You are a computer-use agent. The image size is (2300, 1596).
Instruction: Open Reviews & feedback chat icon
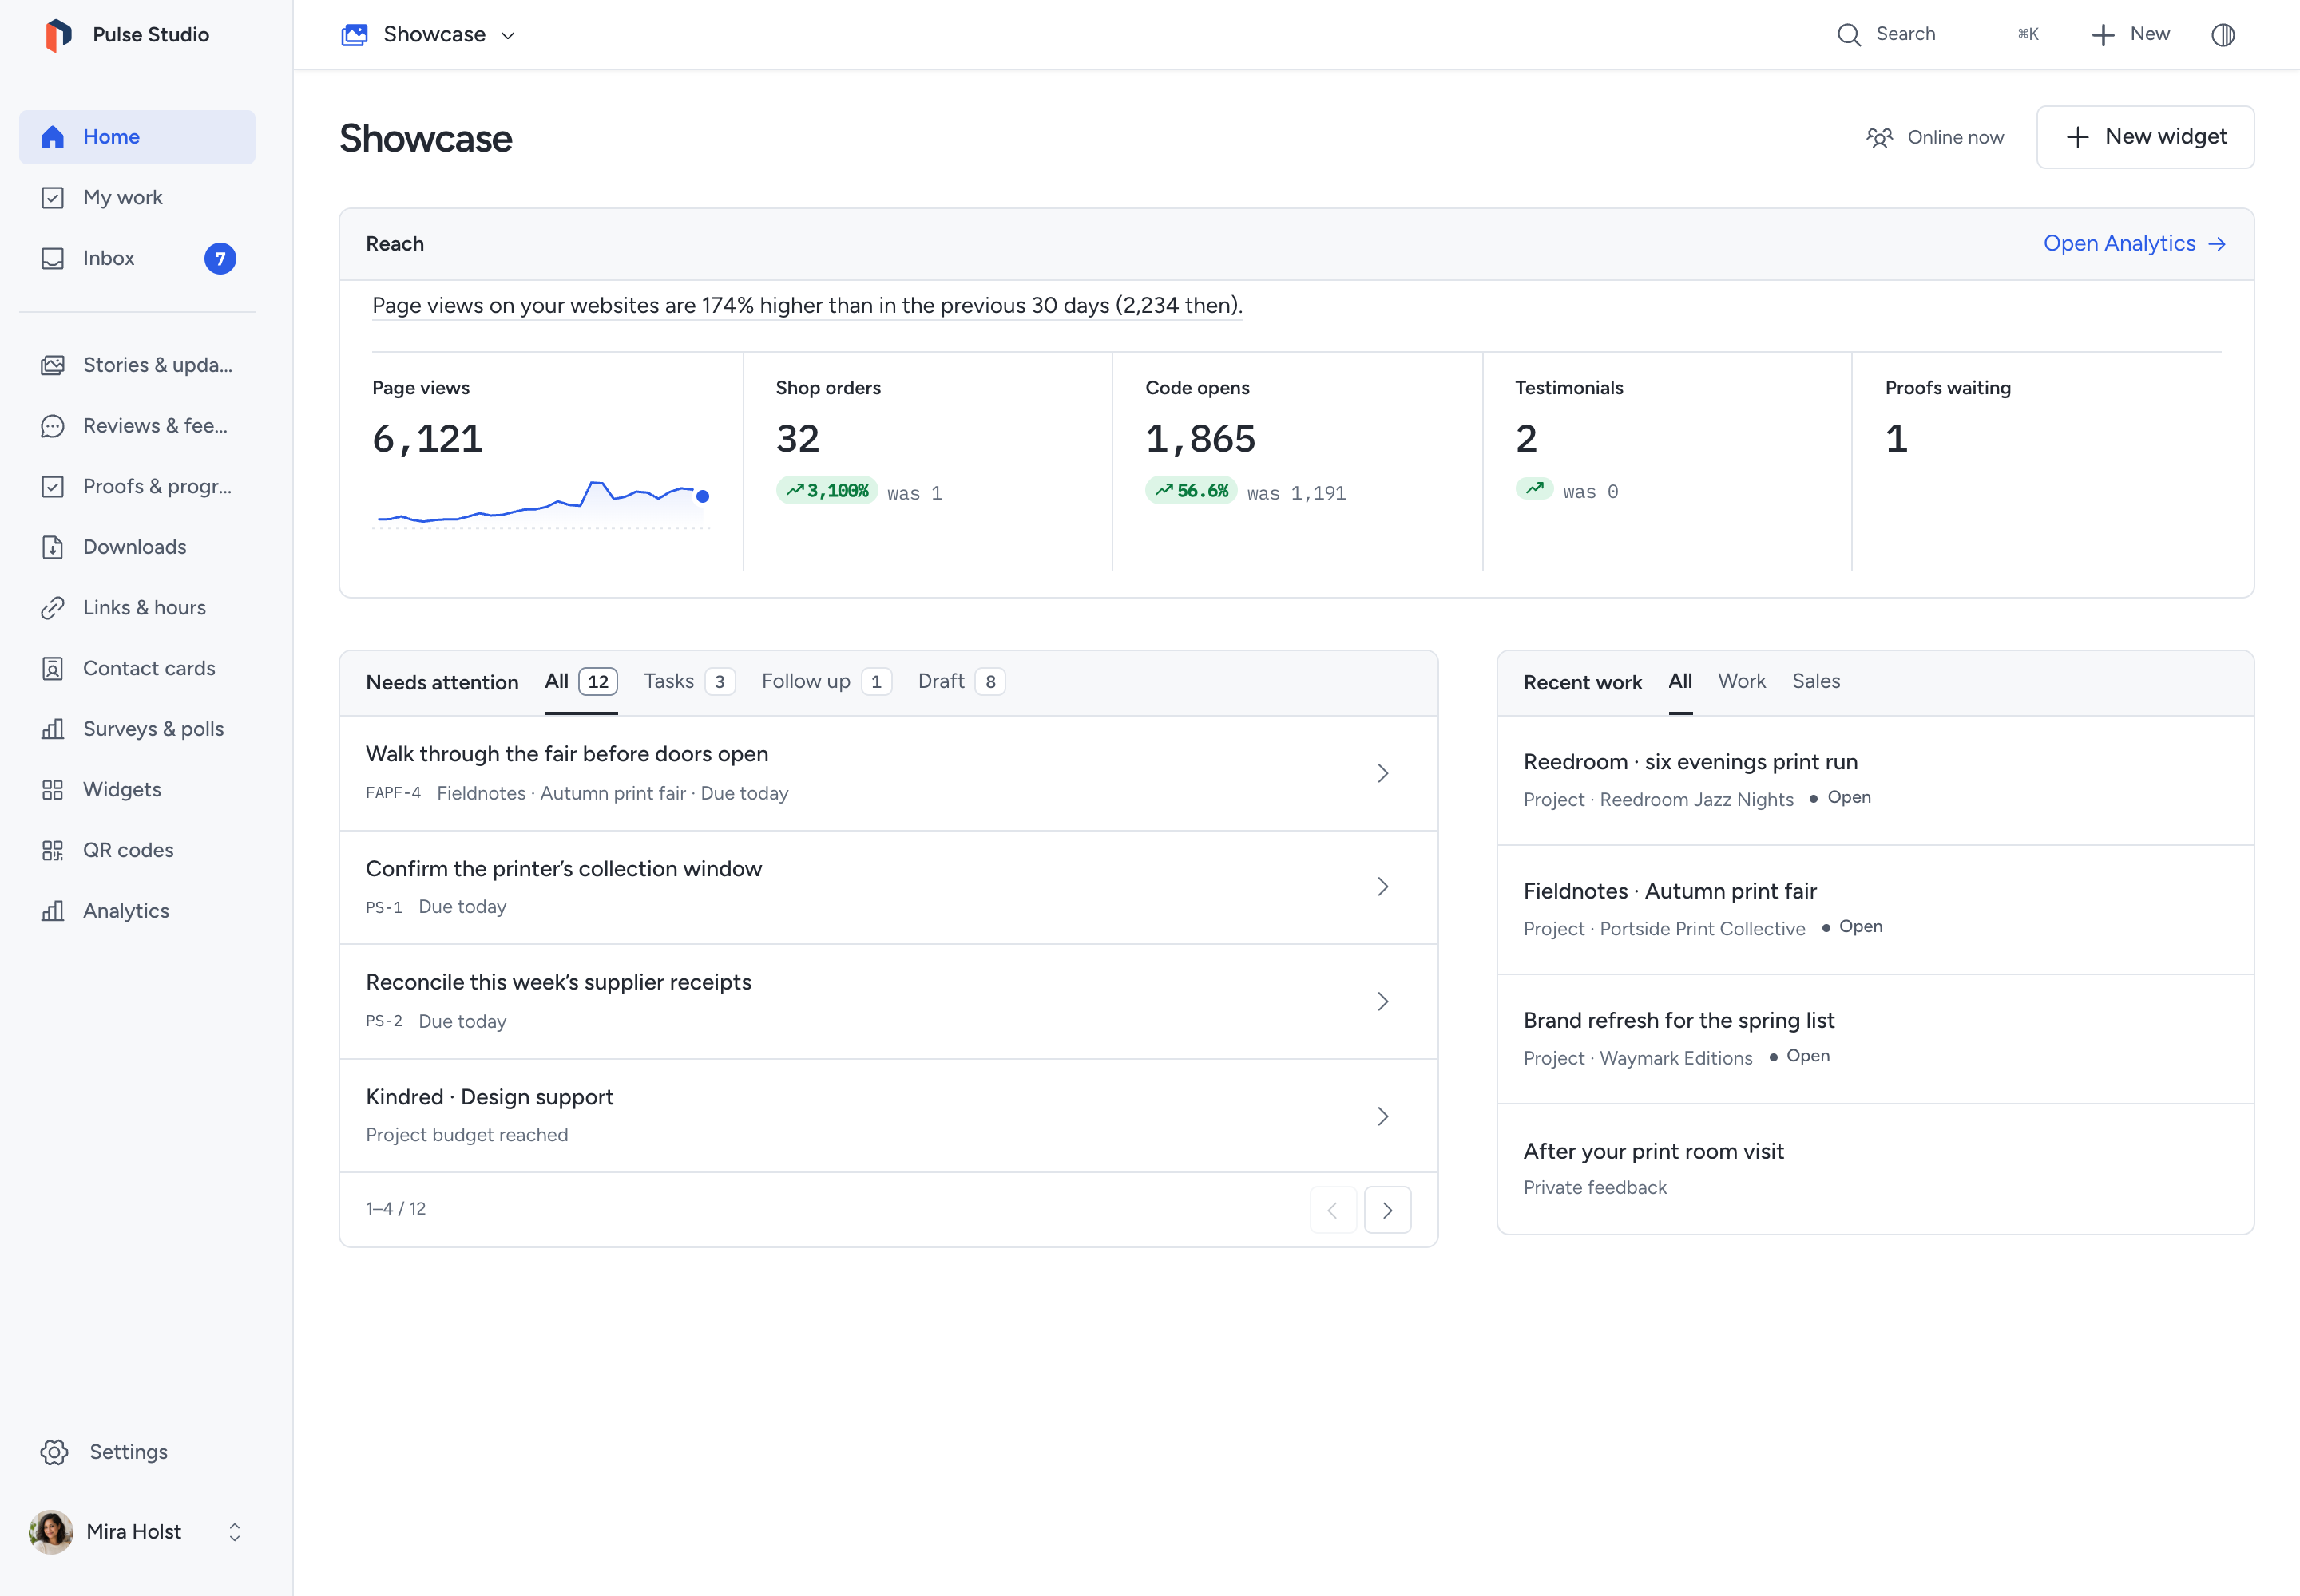(53, 426)
